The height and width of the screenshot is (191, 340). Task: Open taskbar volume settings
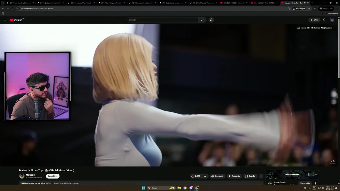(323, 188)
